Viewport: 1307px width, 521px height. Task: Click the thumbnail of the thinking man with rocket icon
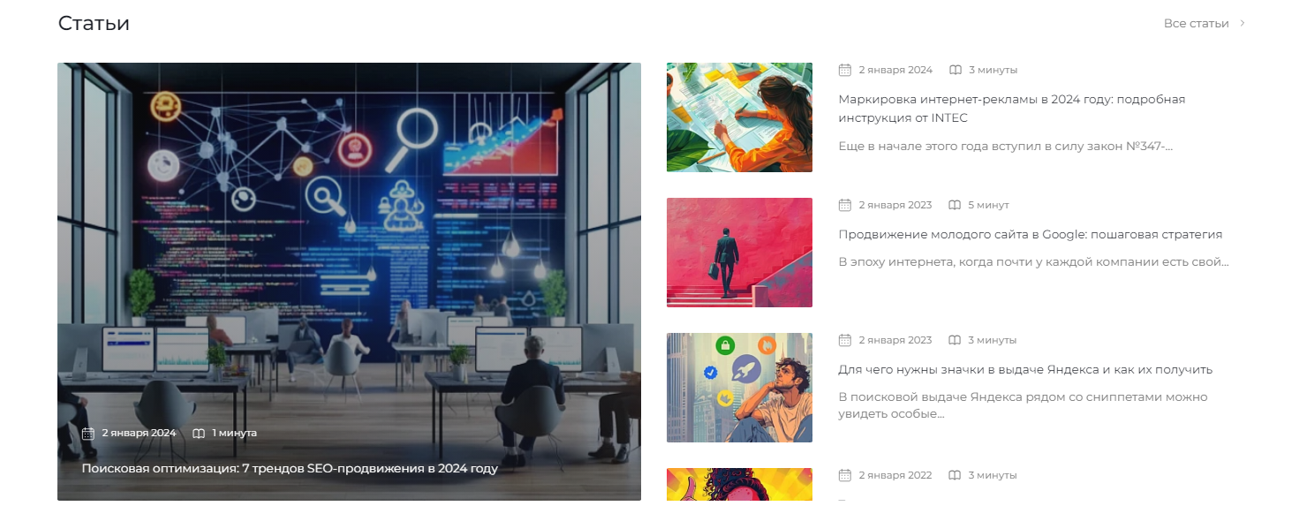[739, 388]
